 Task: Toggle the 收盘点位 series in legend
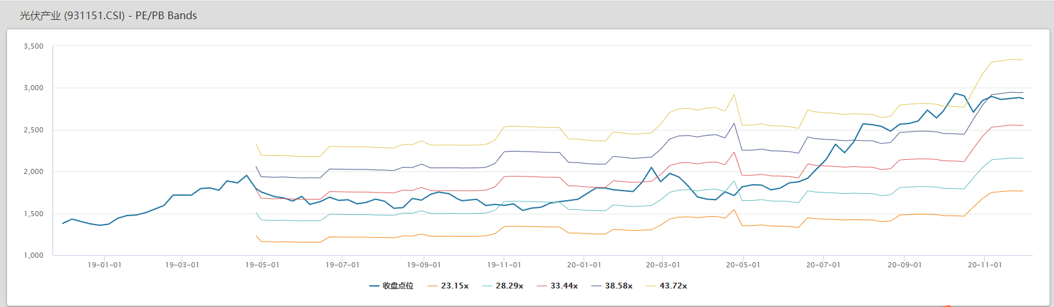point(397,286)
